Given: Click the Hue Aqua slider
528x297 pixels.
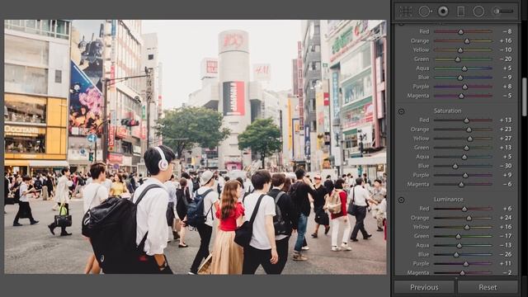Looking at the screenshot, I should tap(463, 68).
